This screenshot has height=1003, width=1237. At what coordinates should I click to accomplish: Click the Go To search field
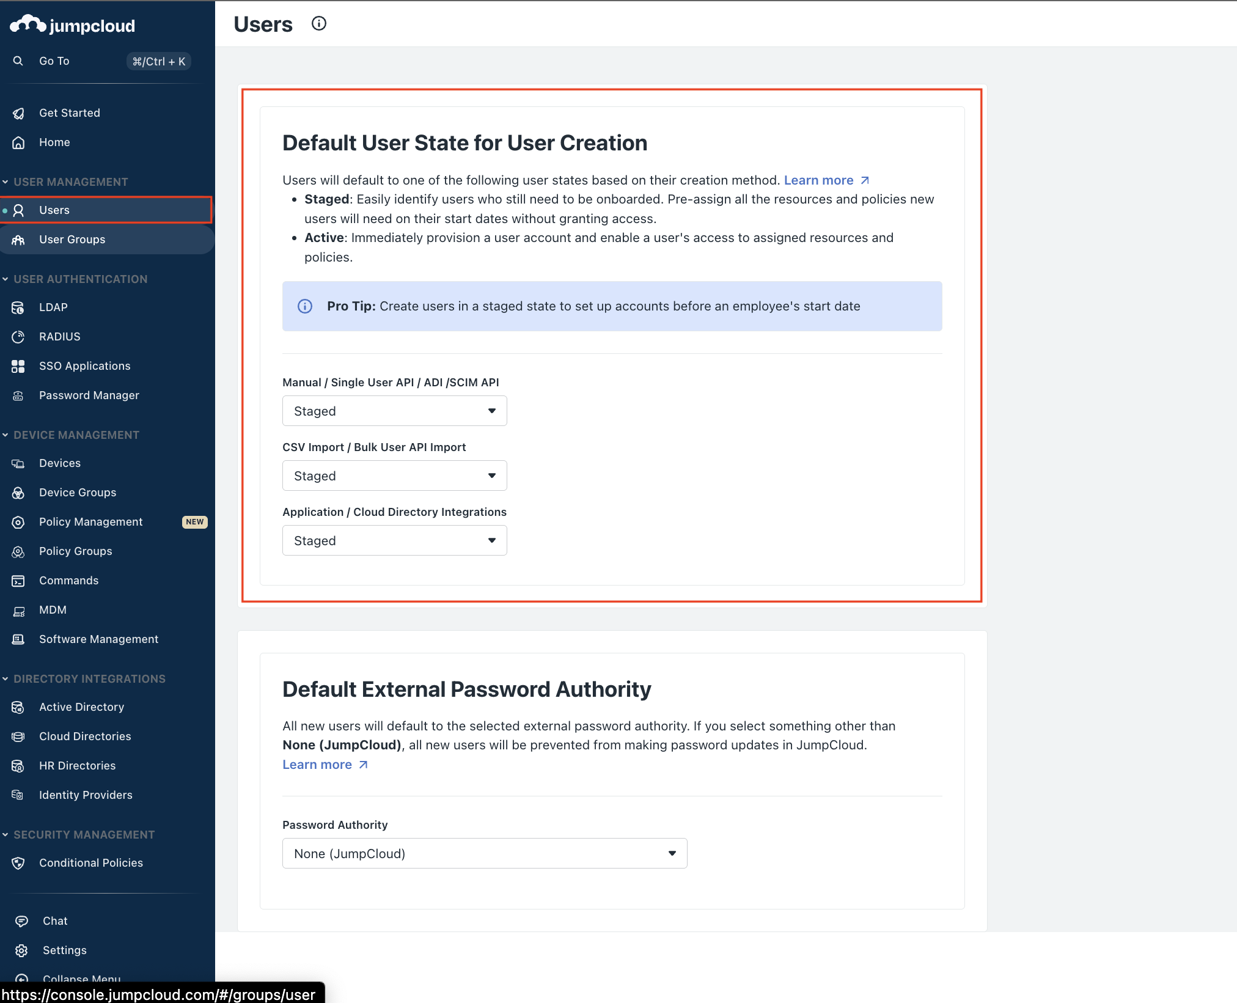click(x=101, y=61)
